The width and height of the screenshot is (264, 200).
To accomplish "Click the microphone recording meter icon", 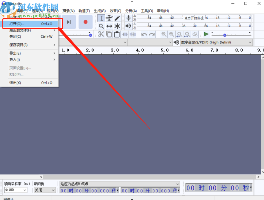I will 129,18.
